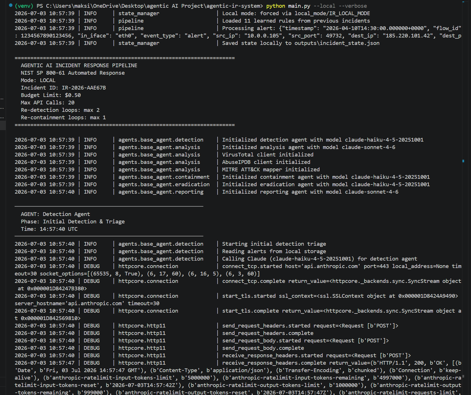Click the 'Initialized containment agent' log message

326,177
